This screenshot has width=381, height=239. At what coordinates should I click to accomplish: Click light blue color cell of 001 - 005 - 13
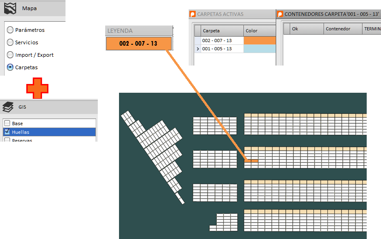[259, 49]
